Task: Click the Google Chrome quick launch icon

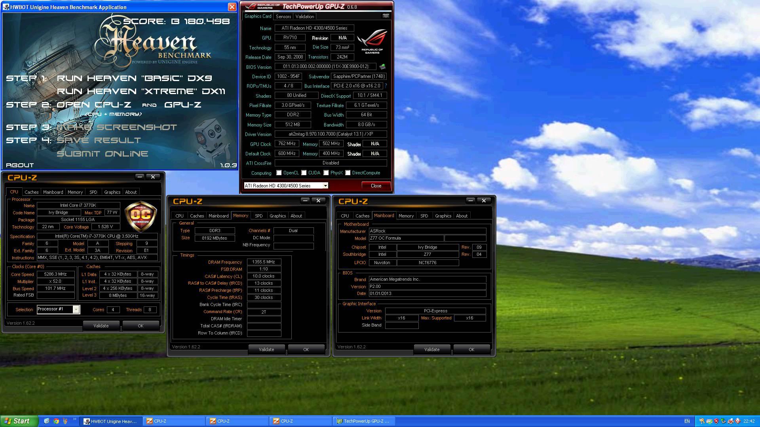Action: coord(56,421)
